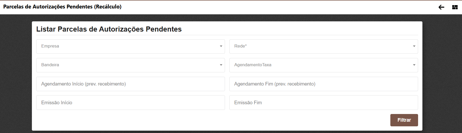Click the caret arrow in Bandeira field
462x133 pixels.
click(x=221, y=65)
